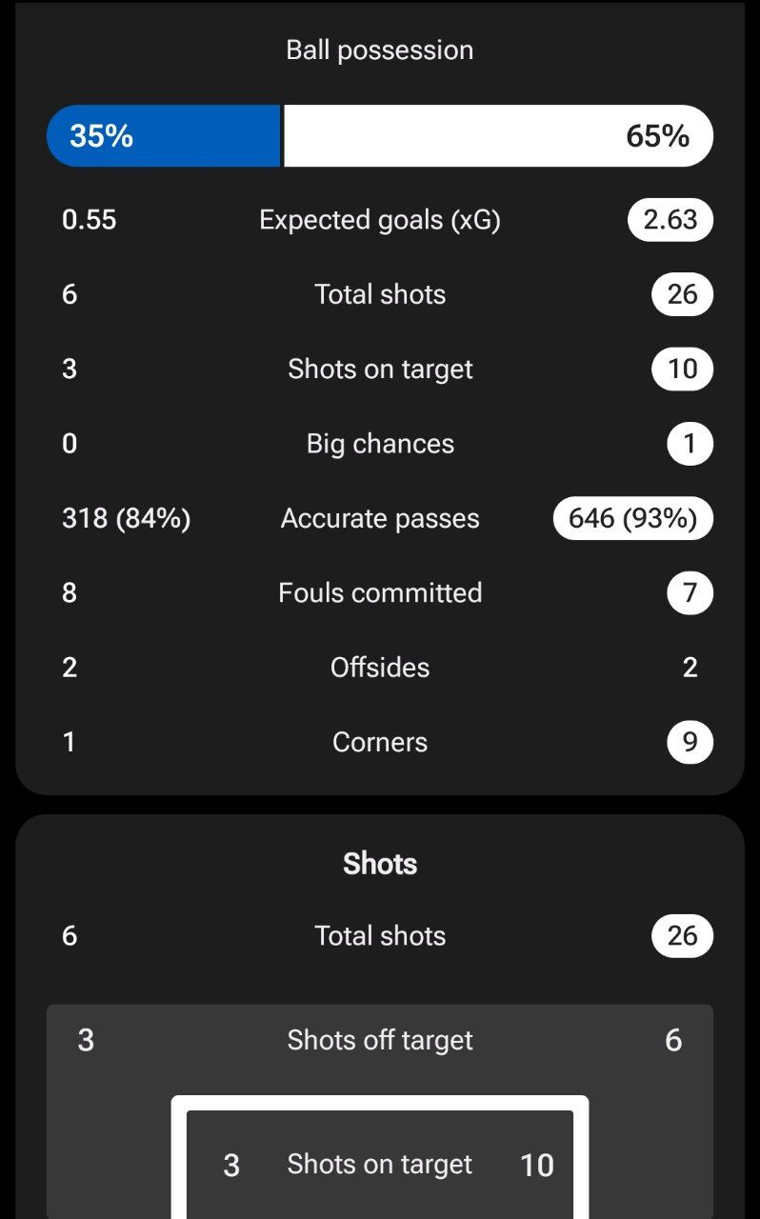Tap the Shots section heading
760x1219 pixels.
tap(380, 864)
